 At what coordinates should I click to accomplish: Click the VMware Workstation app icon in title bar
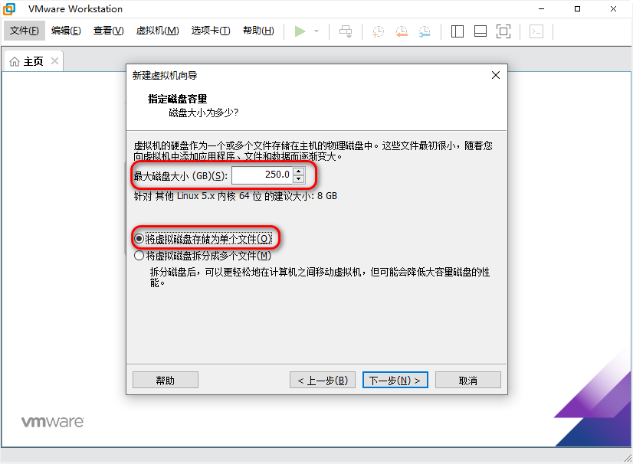point(9,9)
